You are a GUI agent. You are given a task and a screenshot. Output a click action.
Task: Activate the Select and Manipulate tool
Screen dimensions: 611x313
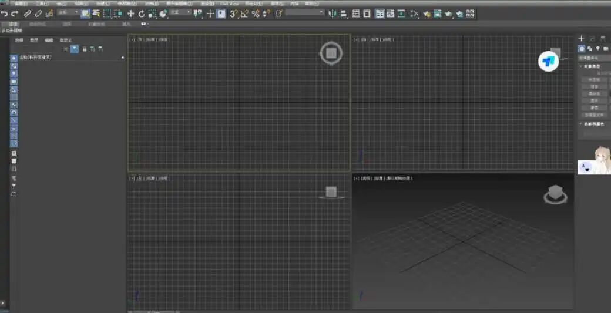click(x=210, y=14)
